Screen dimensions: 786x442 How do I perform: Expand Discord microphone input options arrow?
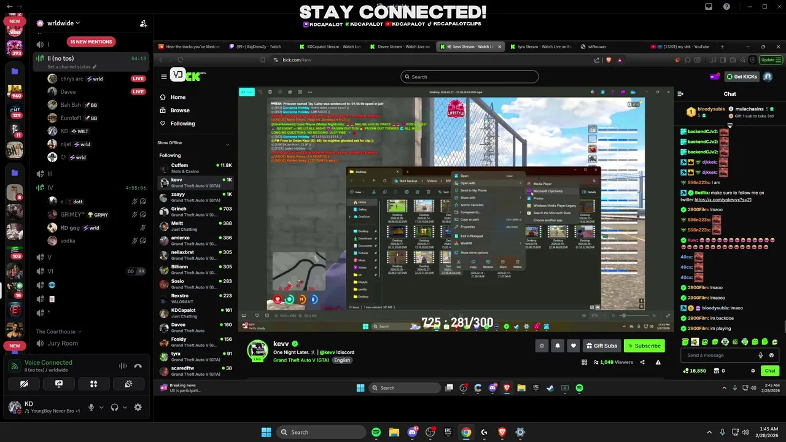(101, 407)
